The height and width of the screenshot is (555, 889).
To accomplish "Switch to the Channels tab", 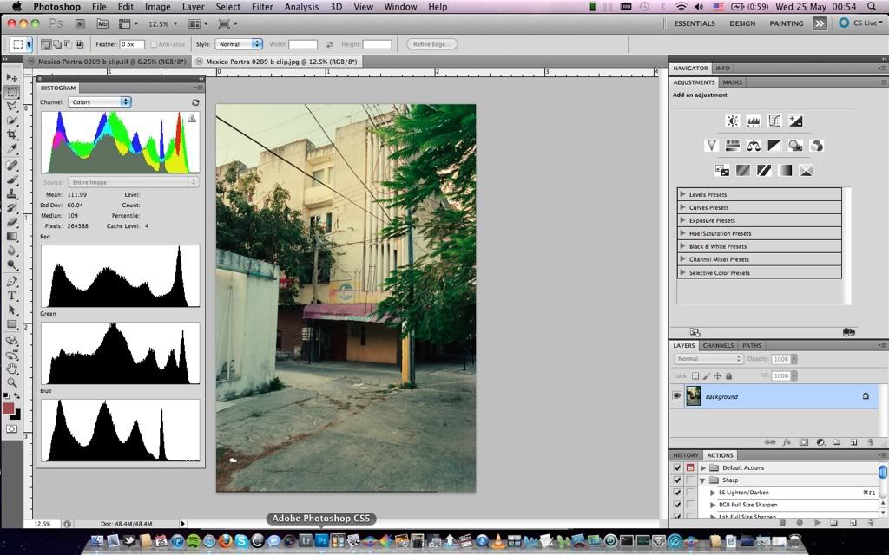I will [x=718, y=345].
